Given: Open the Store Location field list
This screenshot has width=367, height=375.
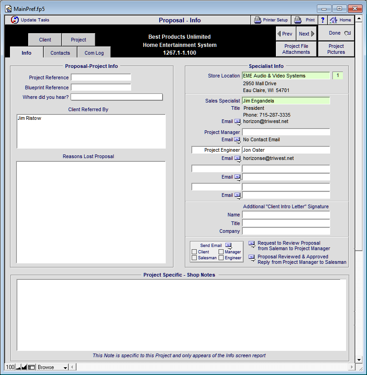Looking at the screenshot, I should tap(286, 76).
